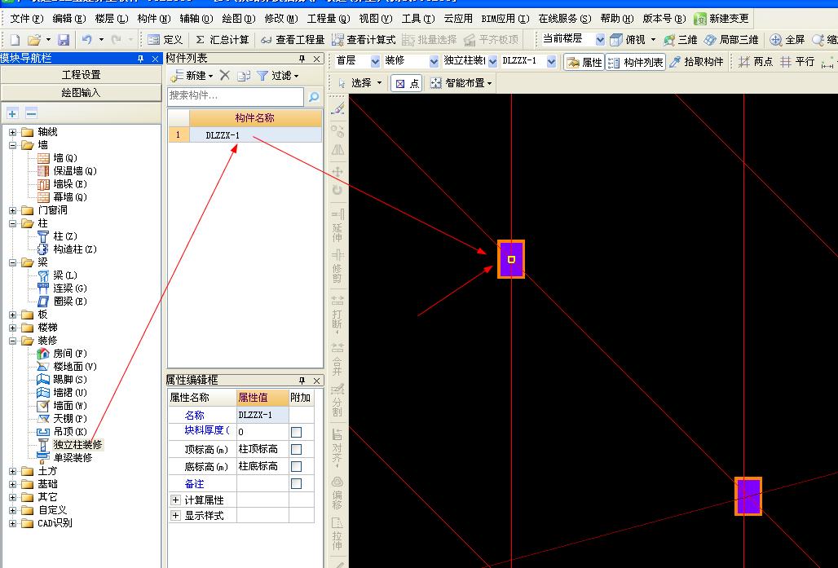
Task: Click the 延伸 extend tool
Action: tap(337, 226)
